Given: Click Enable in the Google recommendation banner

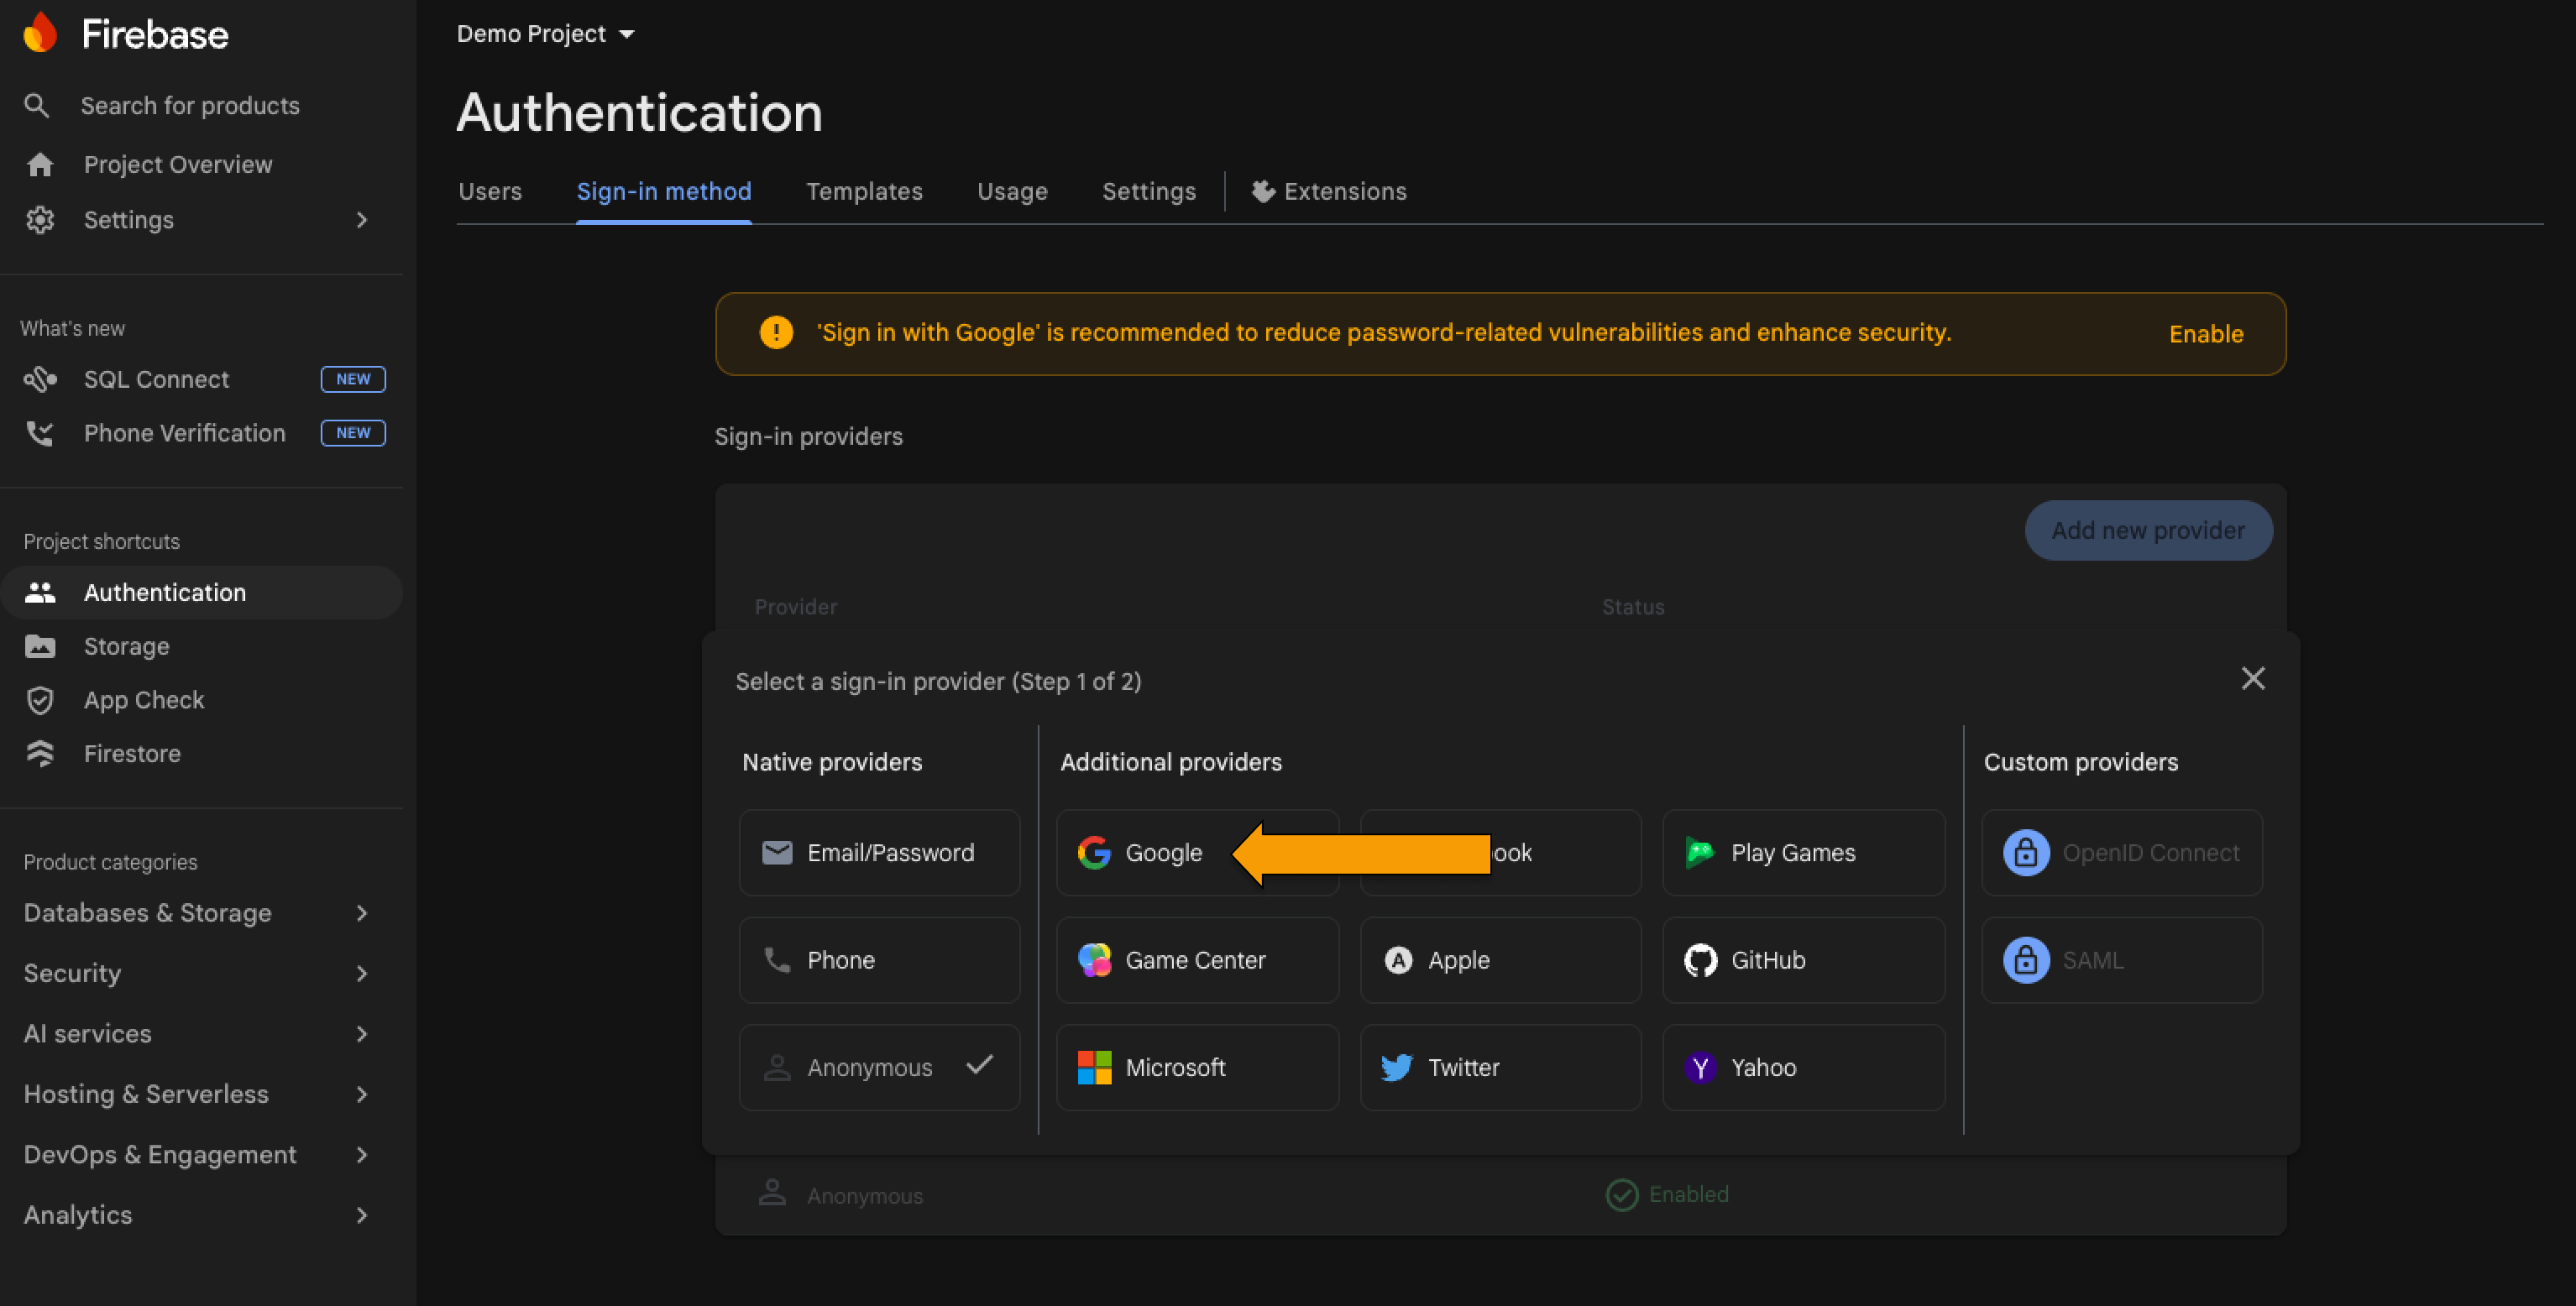Looking at the screenshot, I should tap(2206, 334).
